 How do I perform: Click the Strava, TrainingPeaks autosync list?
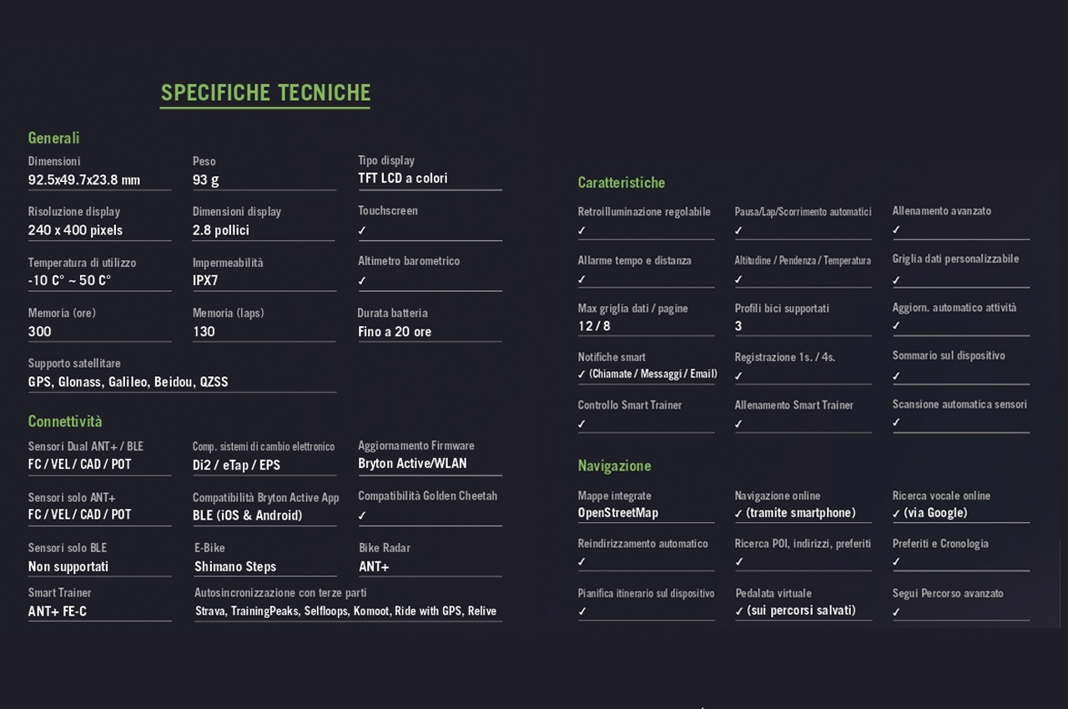click(345, 611)
